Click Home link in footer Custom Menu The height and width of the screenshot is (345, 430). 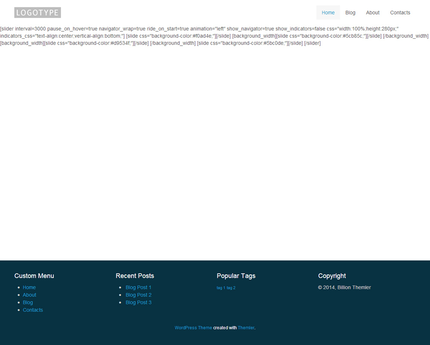pyautogui.click(x=29, y=287)
